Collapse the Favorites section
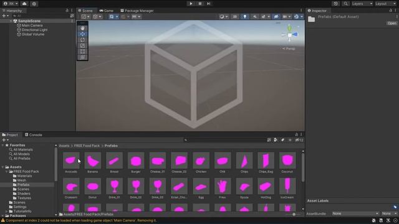399x224 pixels. [x=2, y=145]
